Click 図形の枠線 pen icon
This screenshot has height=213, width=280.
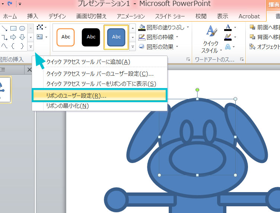[142, 37]
